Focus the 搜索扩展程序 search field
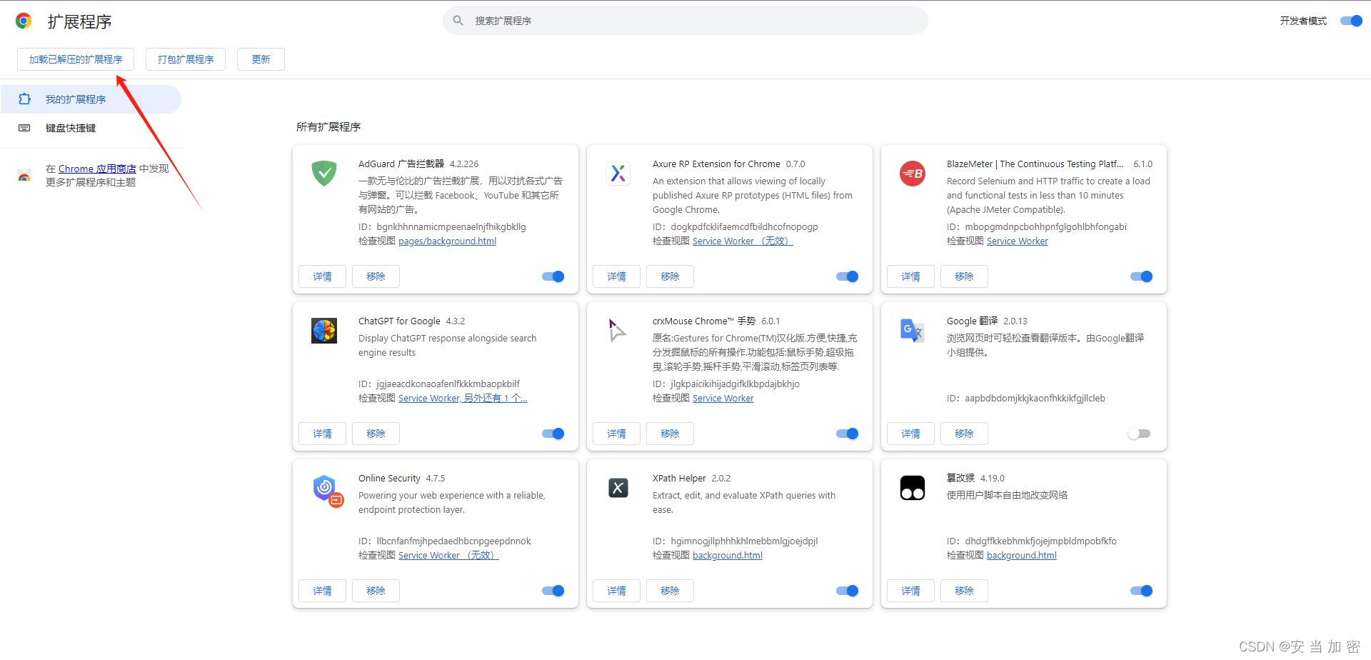 (x=685, y=21)
